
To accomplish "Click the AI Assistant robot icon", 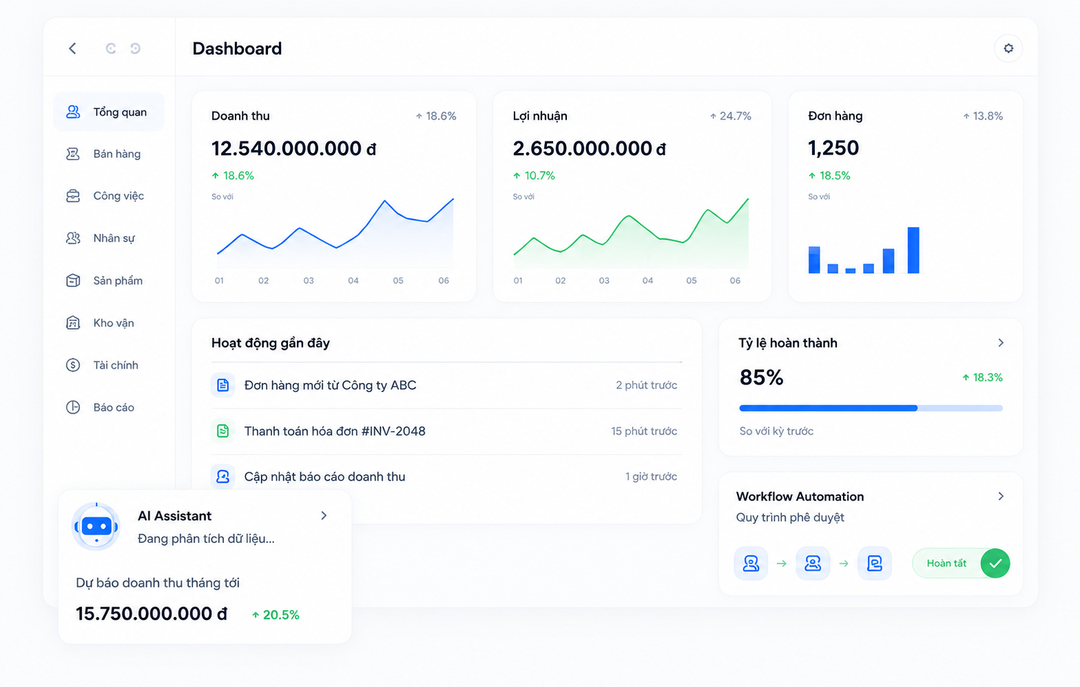I will [96, 526].
